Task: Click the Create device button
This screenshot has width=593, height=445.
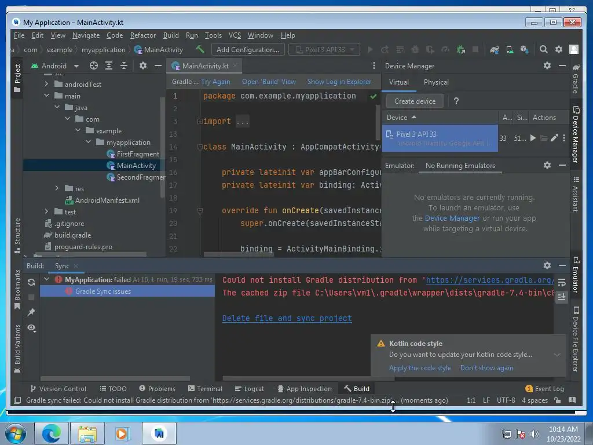Action: coord(415,101)
